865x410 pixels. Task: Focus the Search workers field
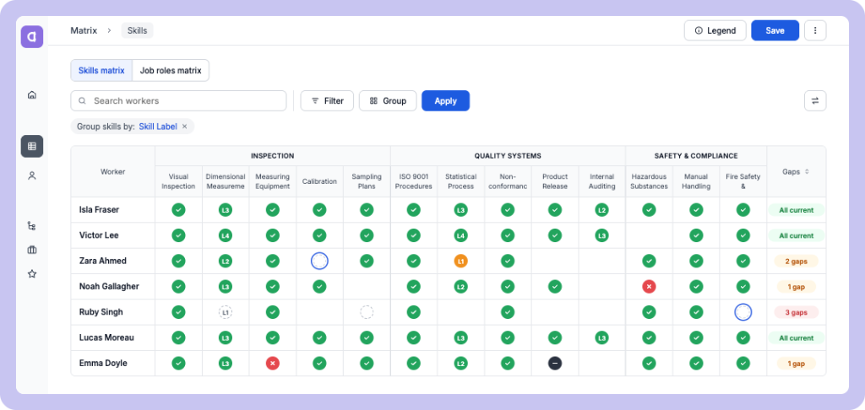pyautogui.click(x=179, y=101)
